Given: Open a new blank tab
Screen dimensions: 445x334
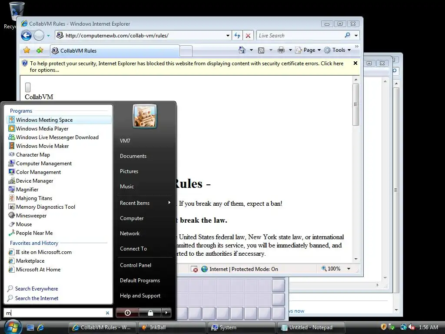Looking at the screenshot, I should coord(186,51).
